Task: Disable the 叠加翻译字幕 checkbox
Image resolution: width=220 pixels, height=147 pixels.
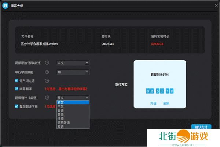Action: click(16, 106)
